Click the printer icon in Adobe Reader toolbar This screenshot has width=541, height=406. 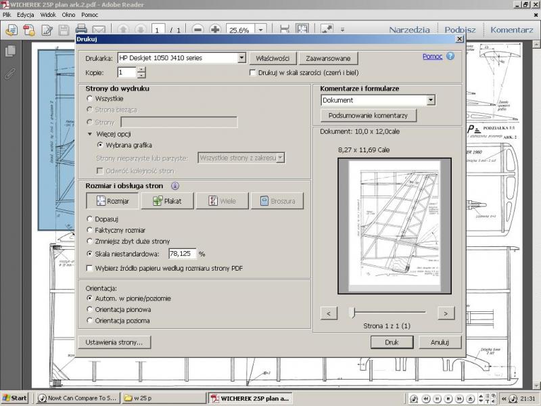(81, 30)
